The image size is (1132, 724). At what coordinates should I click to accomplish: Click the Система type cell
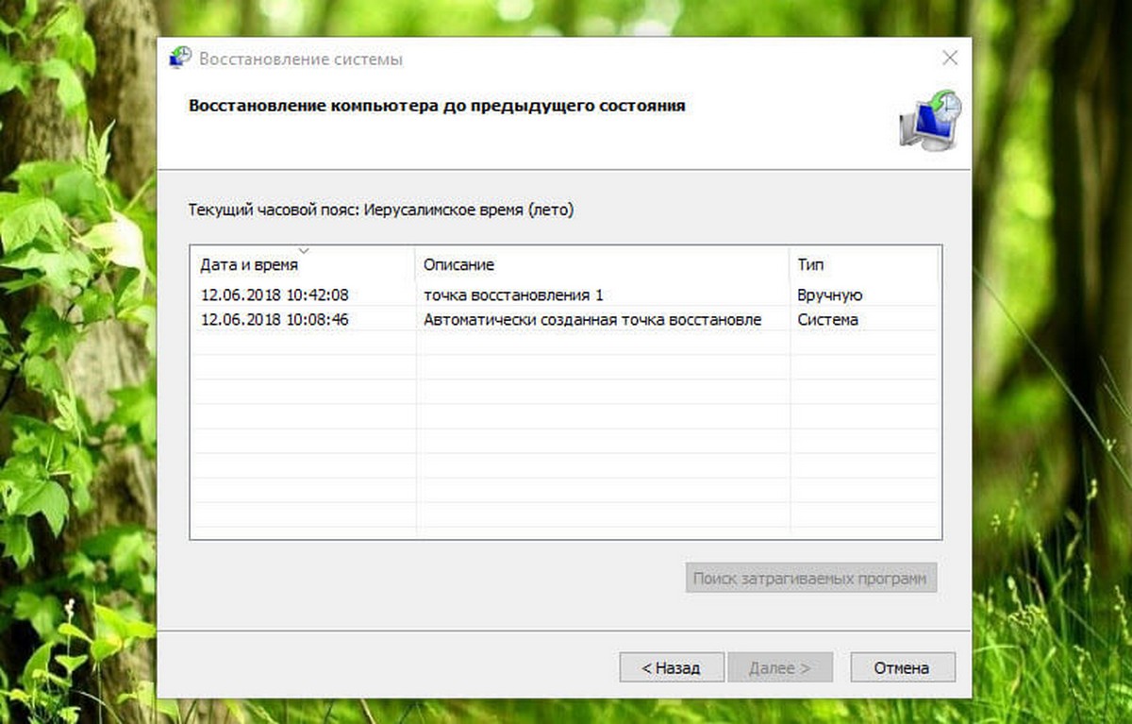point(828,320)
